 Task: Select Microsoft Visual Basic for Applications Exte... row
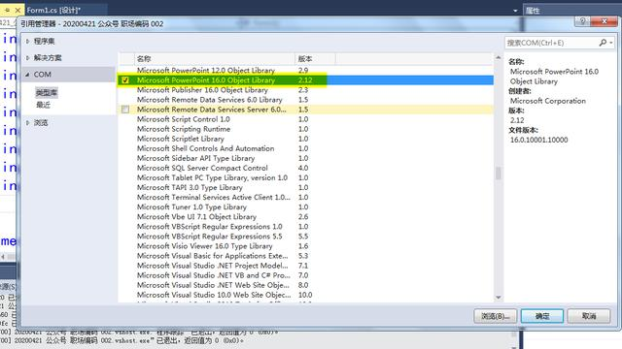[305, 256]
